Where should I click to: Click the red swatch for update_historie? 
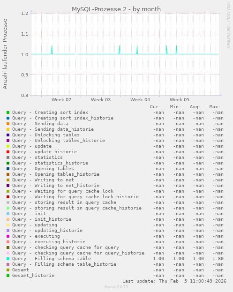coord(8,152)
